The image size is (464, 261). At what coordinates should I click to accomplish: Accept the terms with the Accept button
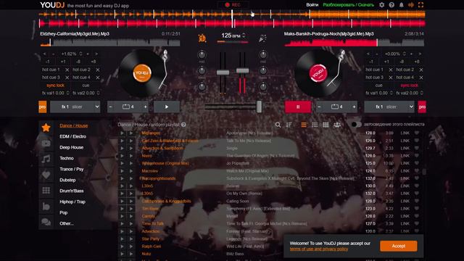pos(399,246)
